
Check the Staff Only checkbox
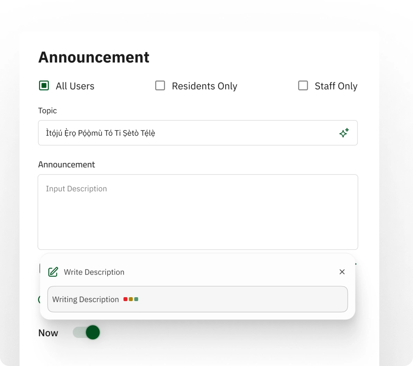tap(303, 86)
